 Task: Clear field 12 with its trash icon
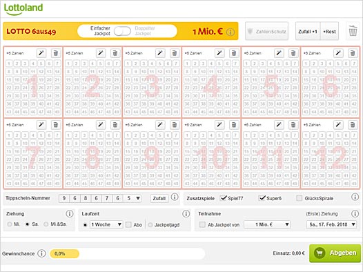point(353,125)
